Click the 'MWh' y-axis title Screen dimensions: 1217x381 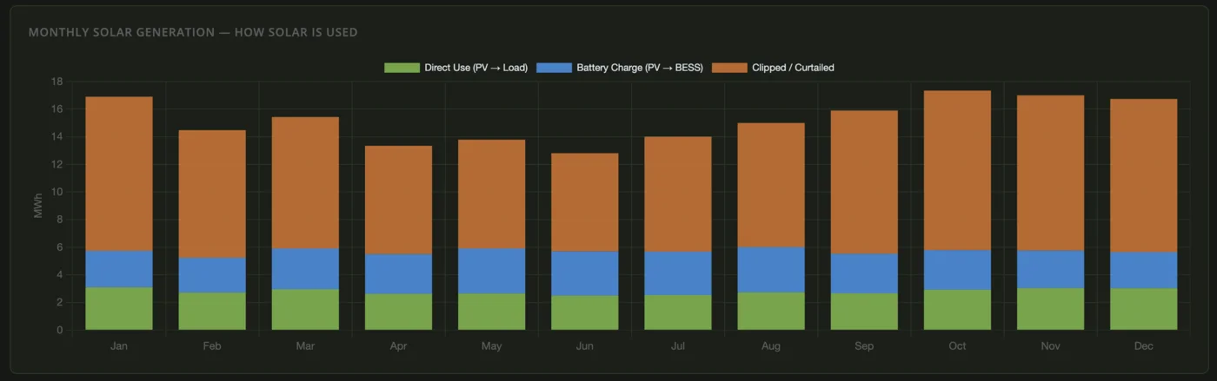tap(38, 206)
